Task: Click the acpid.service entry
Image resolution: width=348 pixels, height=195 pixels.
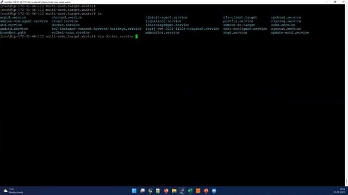Action: tap(13, 17)
